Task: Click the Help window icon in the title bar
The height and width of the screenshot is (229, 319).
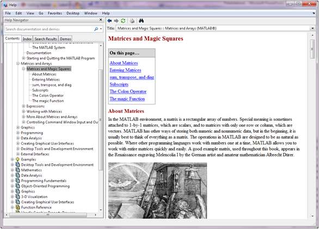Action: pos(5,5)
